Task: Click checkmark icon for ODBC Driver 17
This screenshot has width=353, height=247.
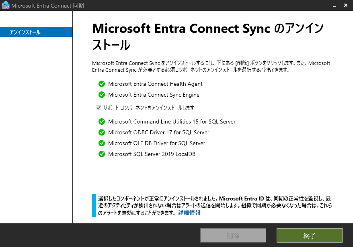Action: [x=102, y=132]
